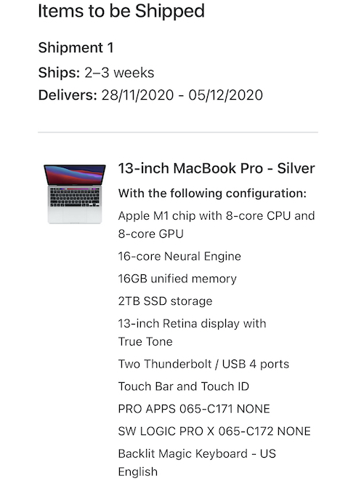Click Touch Bar and Touch ID line
Screen dimensions: 356x481
[x=184, y=386]
